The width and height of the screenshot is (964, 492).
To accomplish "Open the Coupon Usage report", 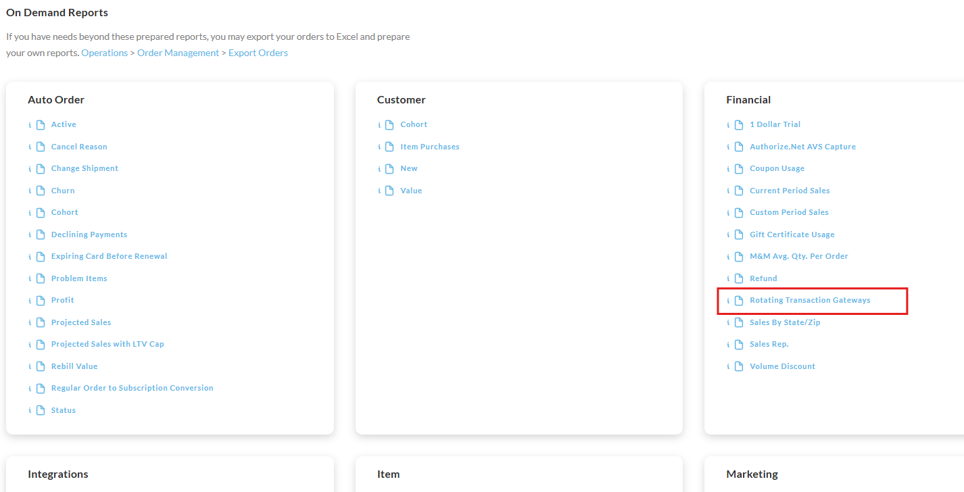I will (777, 168).
